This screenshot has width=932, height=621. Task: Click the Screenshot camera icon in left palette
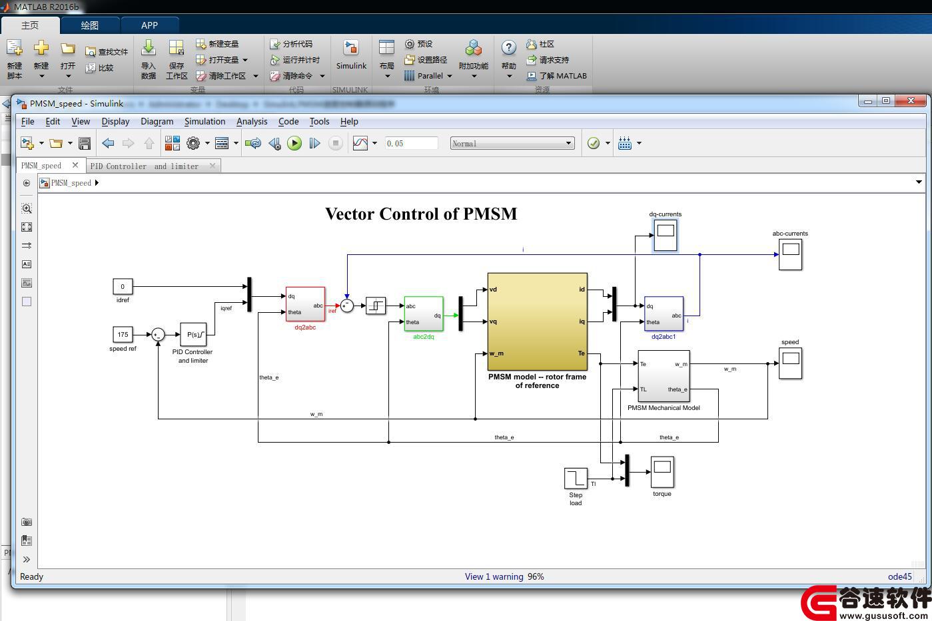tap(27, 522)
